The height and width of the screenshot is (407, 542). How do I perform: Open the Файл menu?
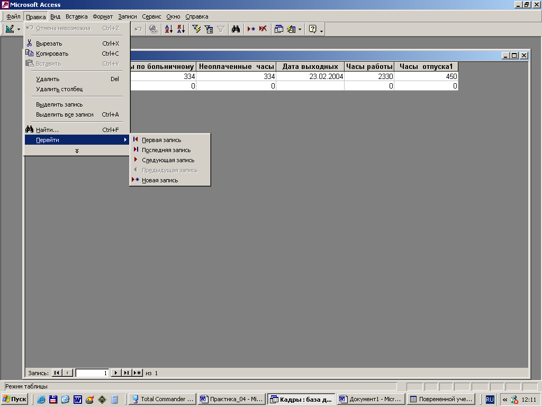(13, 16)
